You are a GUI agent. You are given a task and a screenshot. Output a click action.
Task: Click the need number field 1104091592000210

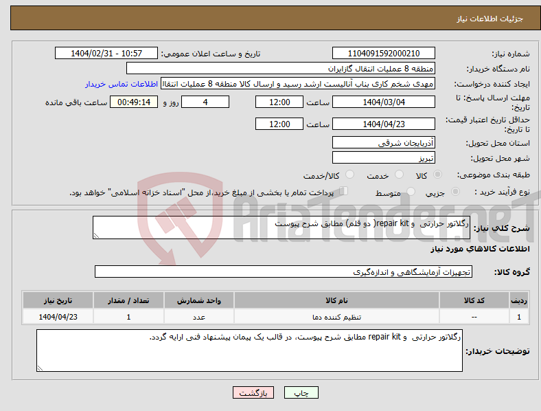(383, 53)
